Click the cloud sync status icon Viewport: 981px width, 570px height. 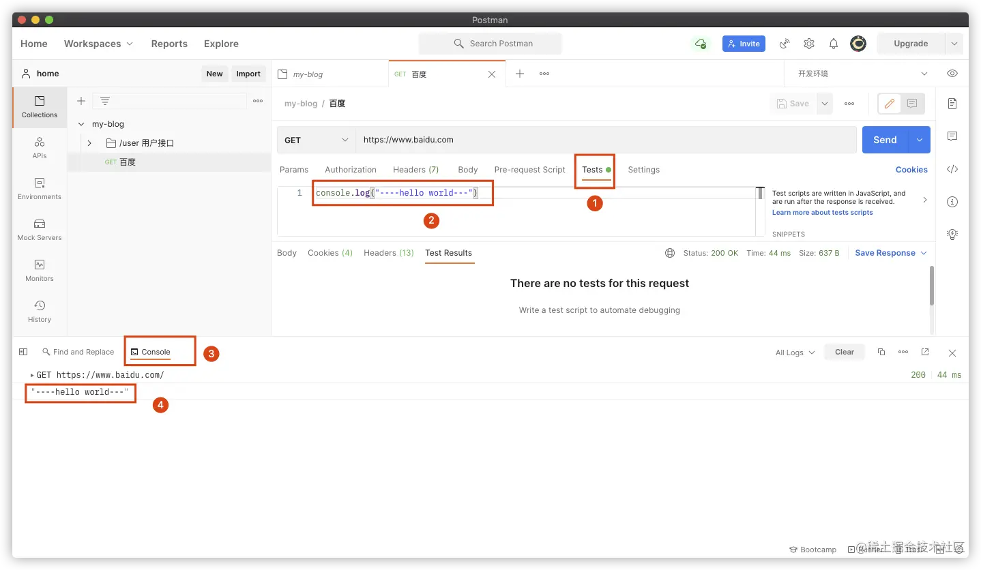(x=700, y=44)
